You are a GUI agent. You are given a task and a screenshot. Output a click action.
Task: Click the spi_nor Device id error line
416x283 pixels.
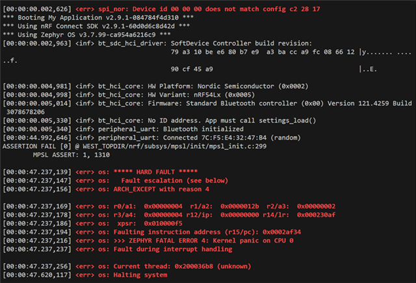pyautogui.click(x=162, y=9)
